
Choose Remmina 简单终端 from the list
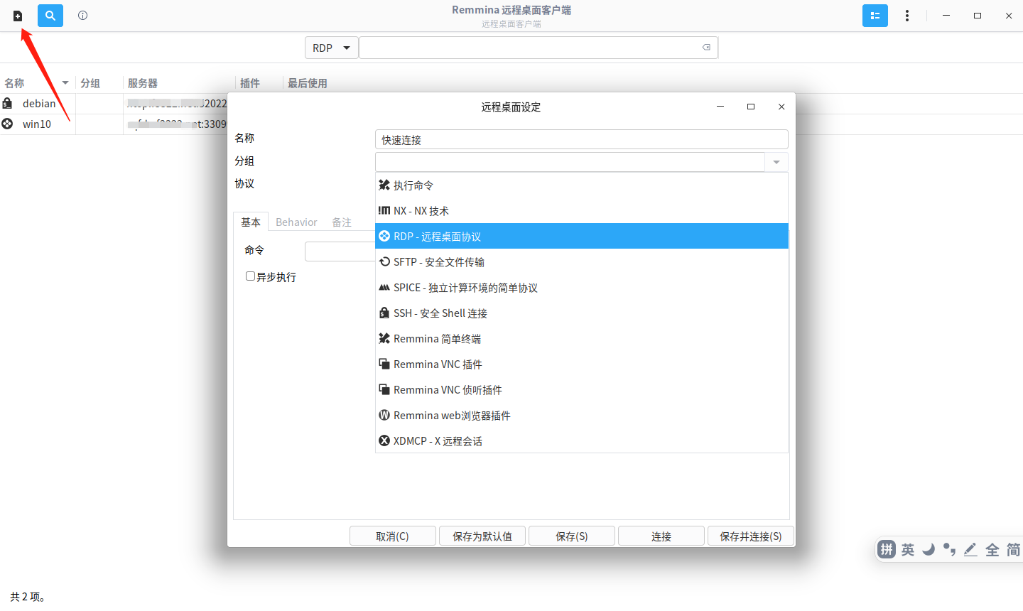pyautogui.click(x=582, y=339)
